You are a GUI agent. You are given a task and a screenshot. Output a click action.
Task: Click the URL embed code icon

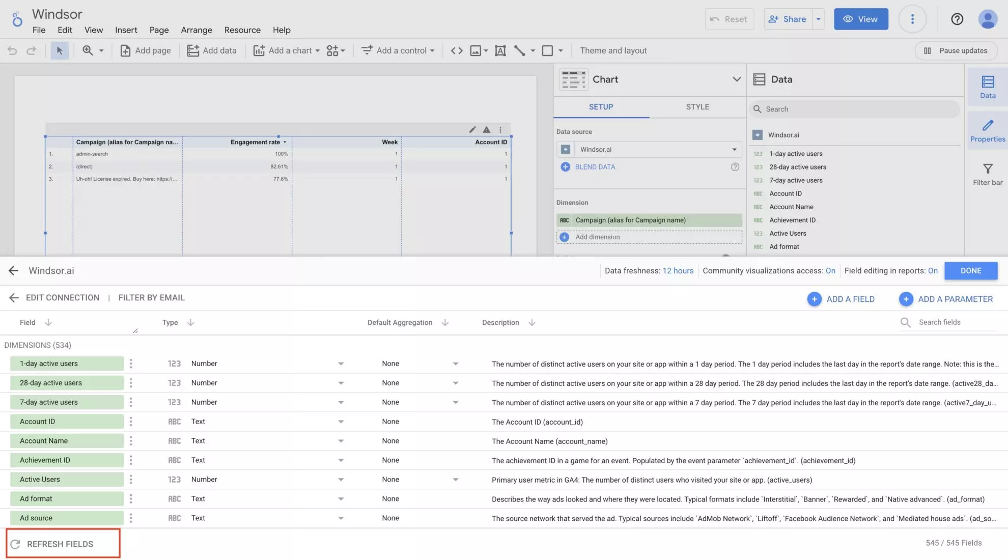457,50
